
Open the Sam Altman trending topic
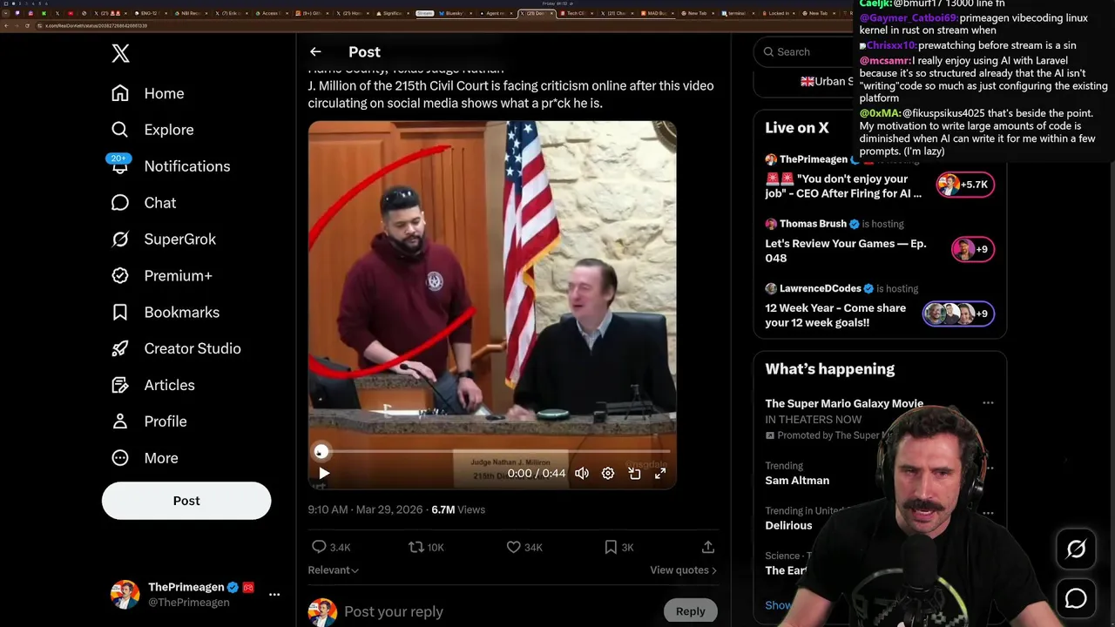click(797, 481)
